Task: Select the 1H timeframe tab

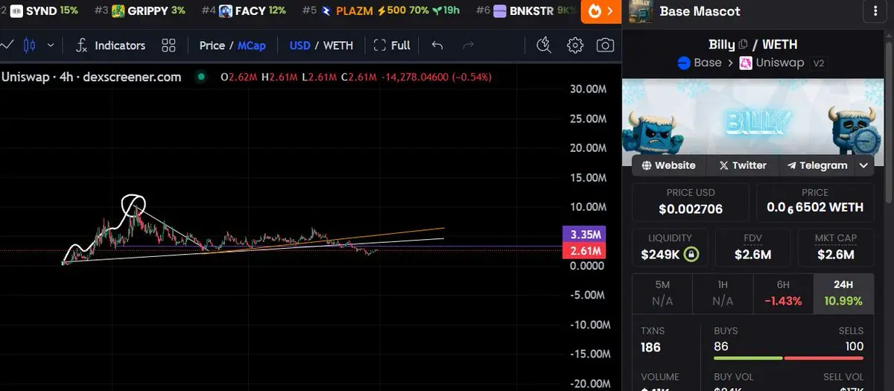Action: click(x=723, y=293)
